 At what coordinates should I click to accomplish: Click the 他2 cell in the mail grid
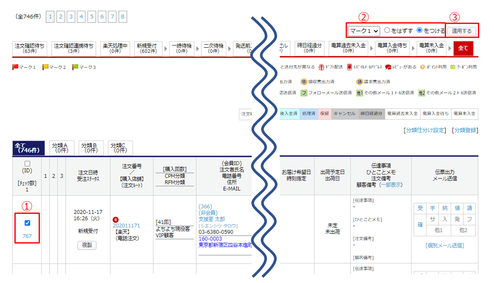click(464, 230)
